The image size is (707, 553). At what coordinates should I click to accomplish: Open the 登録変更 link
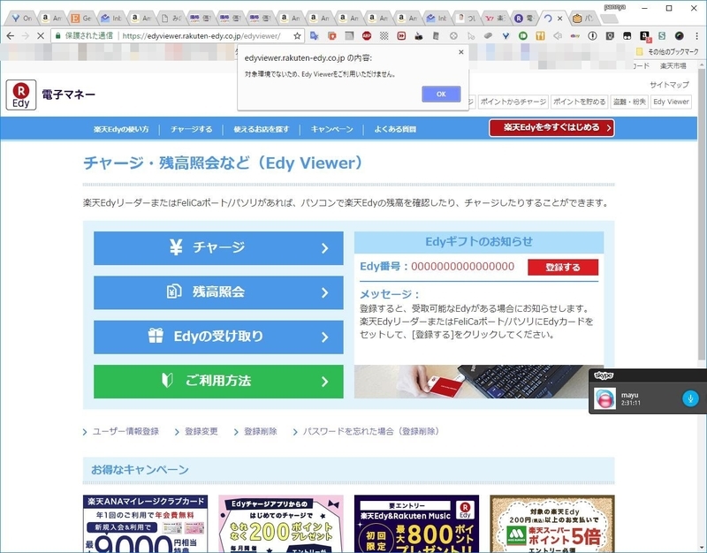tap(201, 431)
